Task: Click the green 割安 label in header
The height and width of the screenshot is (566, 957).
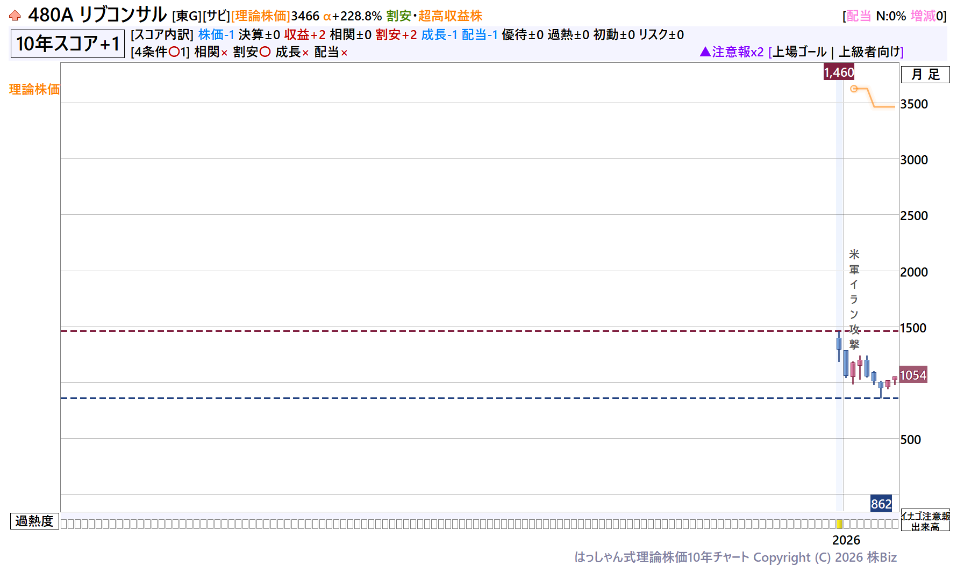Action: (399, 16)
